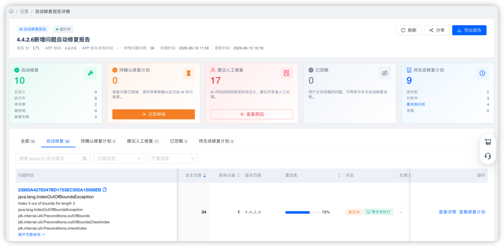Switch to 待确认修复计划 tab

pos(98,141)
